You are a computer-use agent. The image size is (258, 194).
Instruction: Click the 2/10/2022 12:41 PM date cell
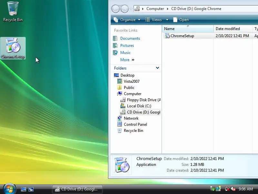tap(232, 36)
